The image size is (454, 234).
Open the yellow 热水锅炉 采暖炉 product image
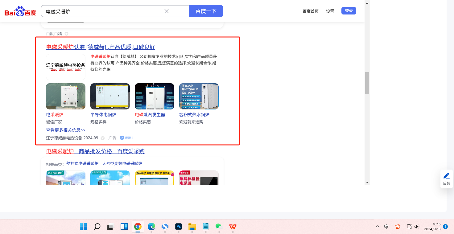[155, 178]
